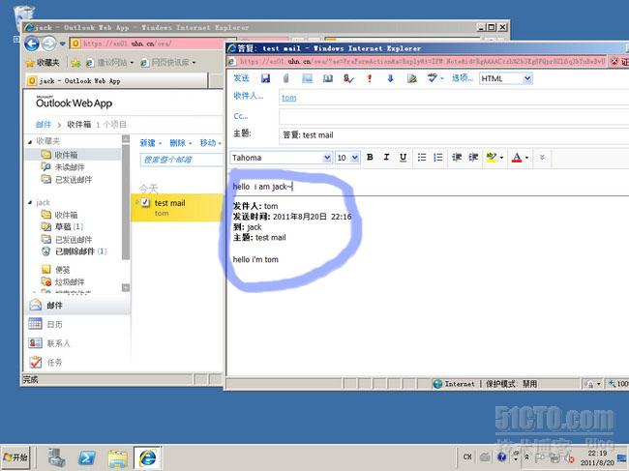Viewport: 629px width, 471px height.
Task: Click the 邮件 breadcrumb link
Action: [x=44, y=124]
